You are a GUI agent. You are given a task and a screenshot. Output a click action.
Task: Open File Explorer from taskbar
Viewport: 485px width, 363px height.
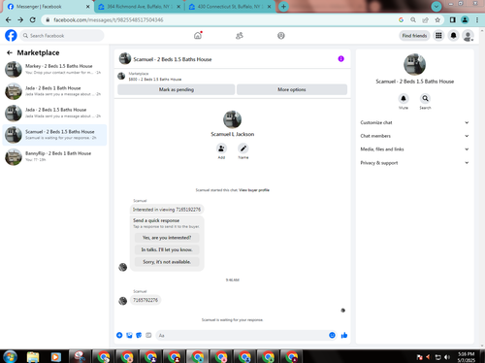pyautogui.click(x=33, y=357)
